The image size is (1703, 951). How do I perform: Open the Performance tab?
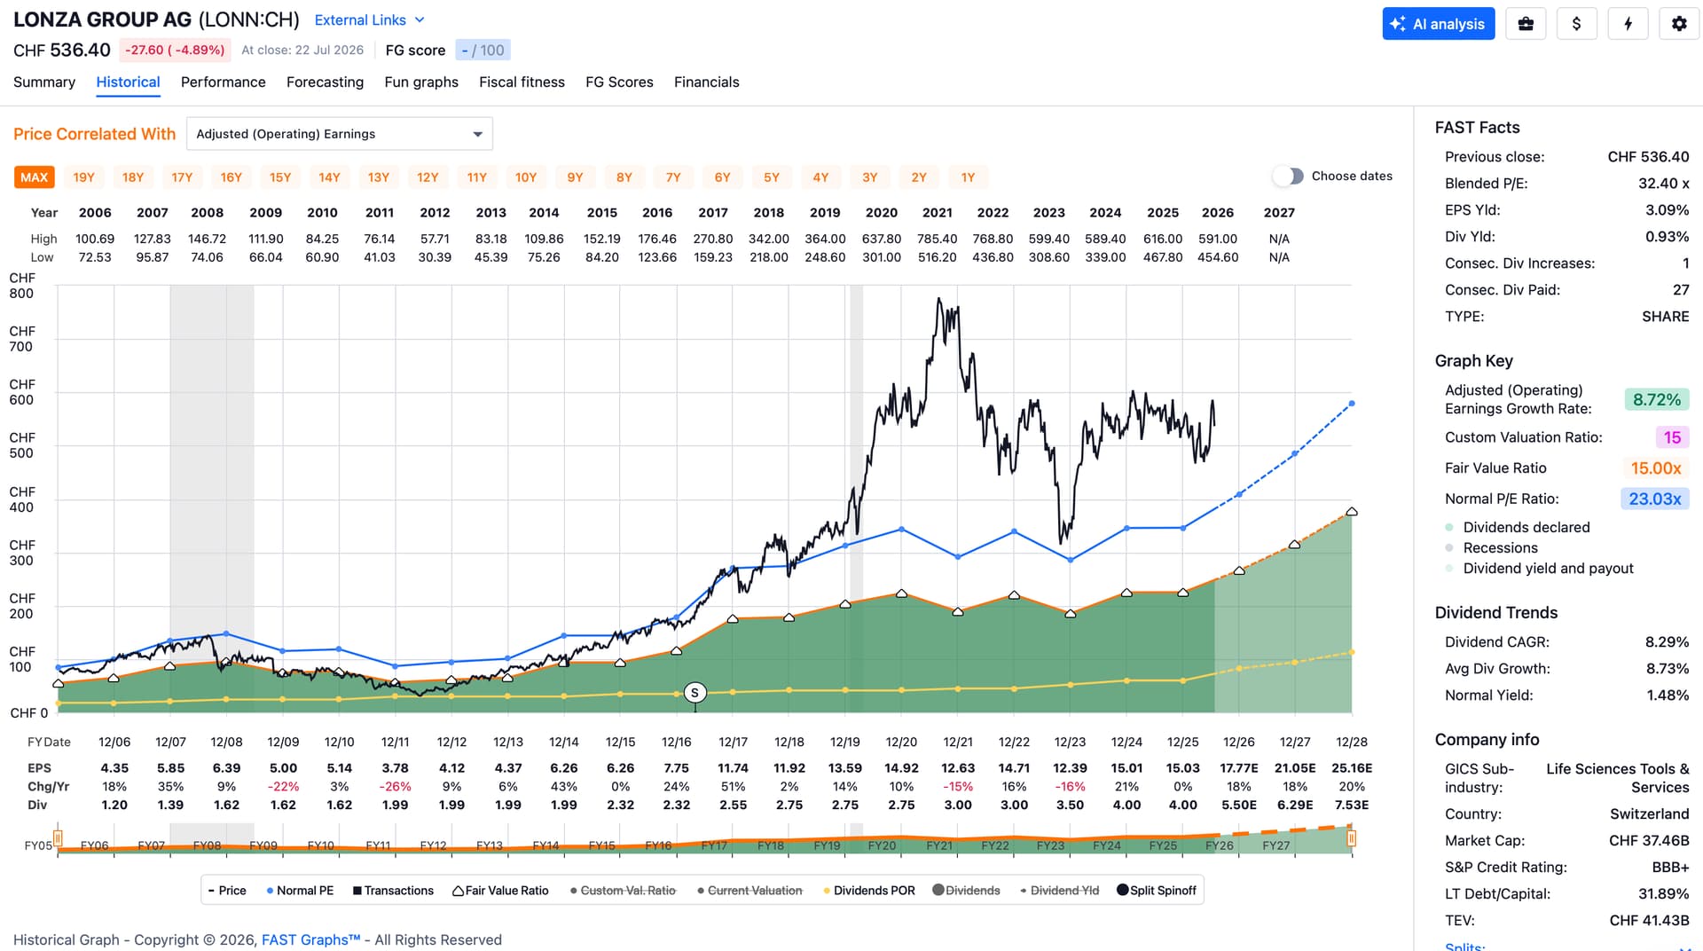(x=223, y=83)
